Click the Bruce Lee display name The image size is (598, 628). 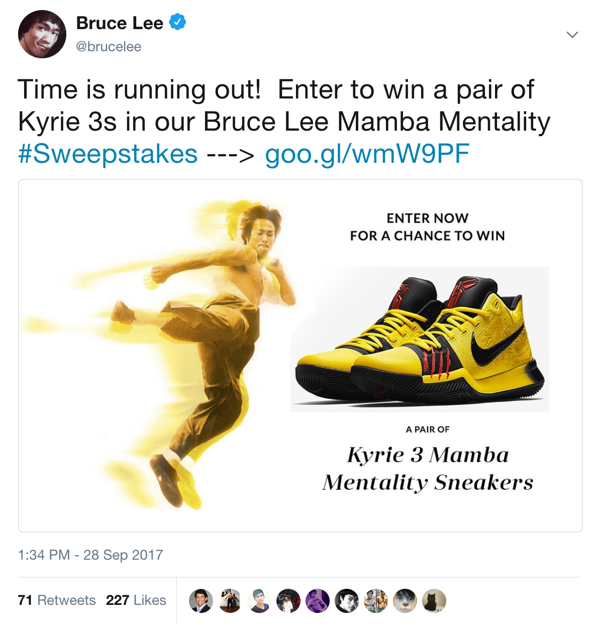click(120, 23)
